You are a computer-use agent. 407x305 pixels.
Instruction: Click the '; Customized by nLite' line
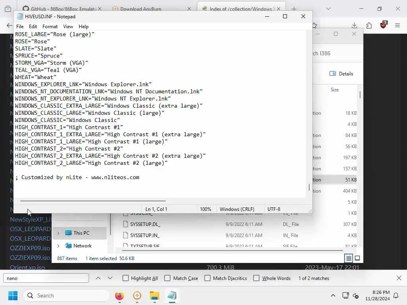click(x=77, y=178)
